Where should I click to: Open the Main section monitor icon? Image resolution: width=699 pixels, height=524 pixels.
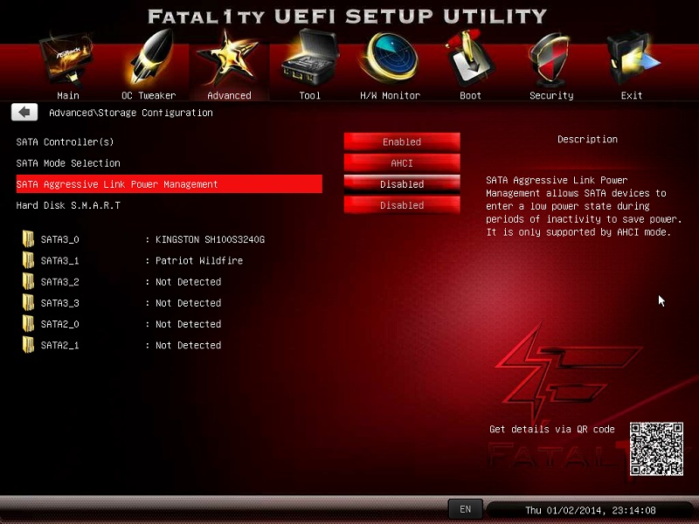tap(67, 61)
